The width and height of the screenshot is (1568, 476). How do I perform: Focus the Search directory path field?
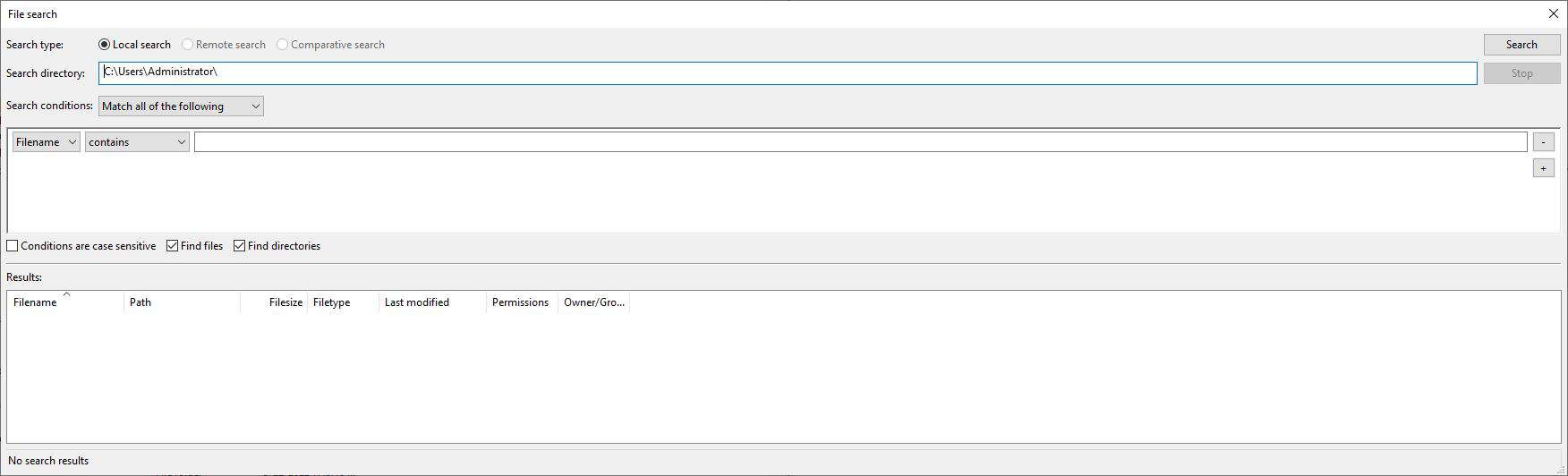tap(788, 73)
